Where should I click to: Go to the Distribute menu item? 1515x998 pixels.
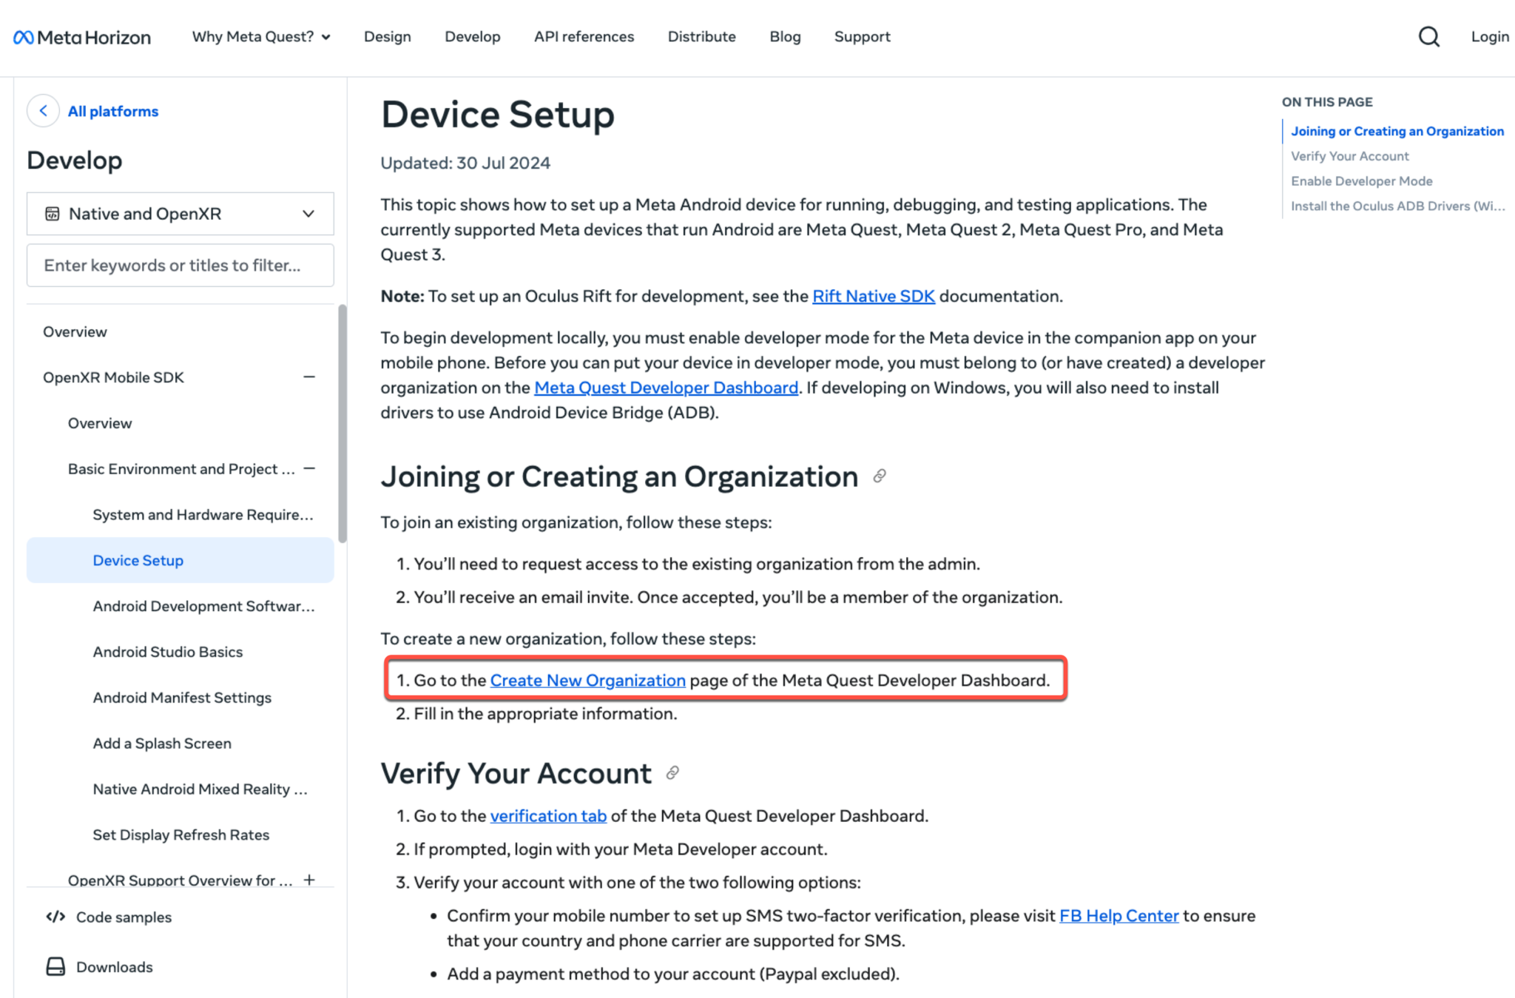(701, 36)
